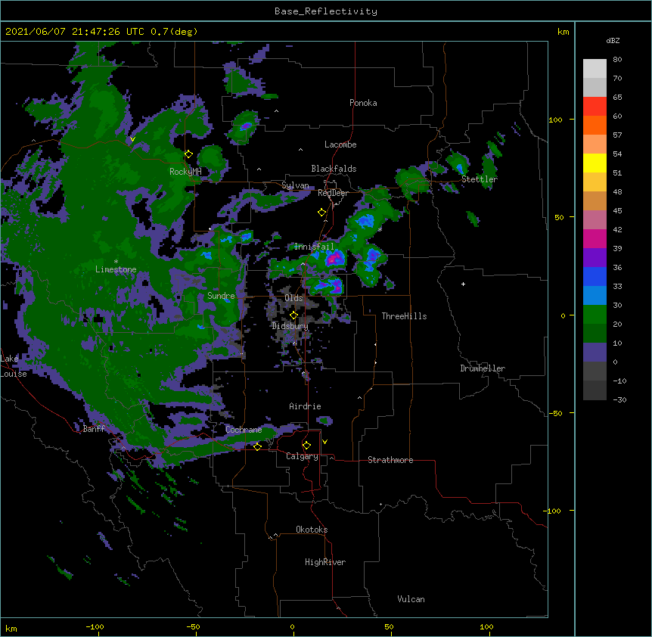Click the purple 36-39 dBZ legend swatch
Image resolution: width=652 pixels, height=637 pixels.
pos(595,258)
